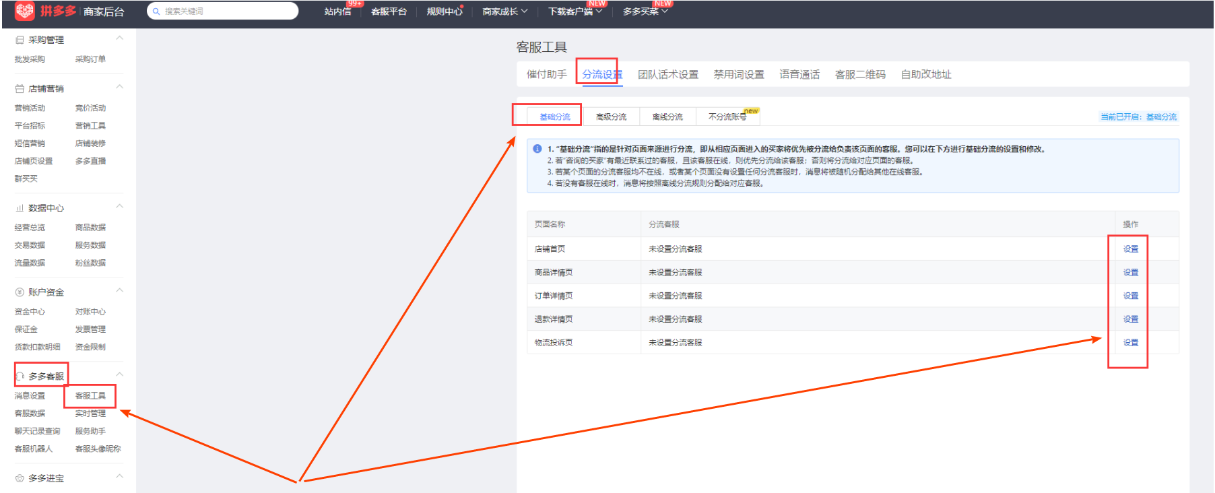Click the 采购管理 section icon

tap(20, 40)
